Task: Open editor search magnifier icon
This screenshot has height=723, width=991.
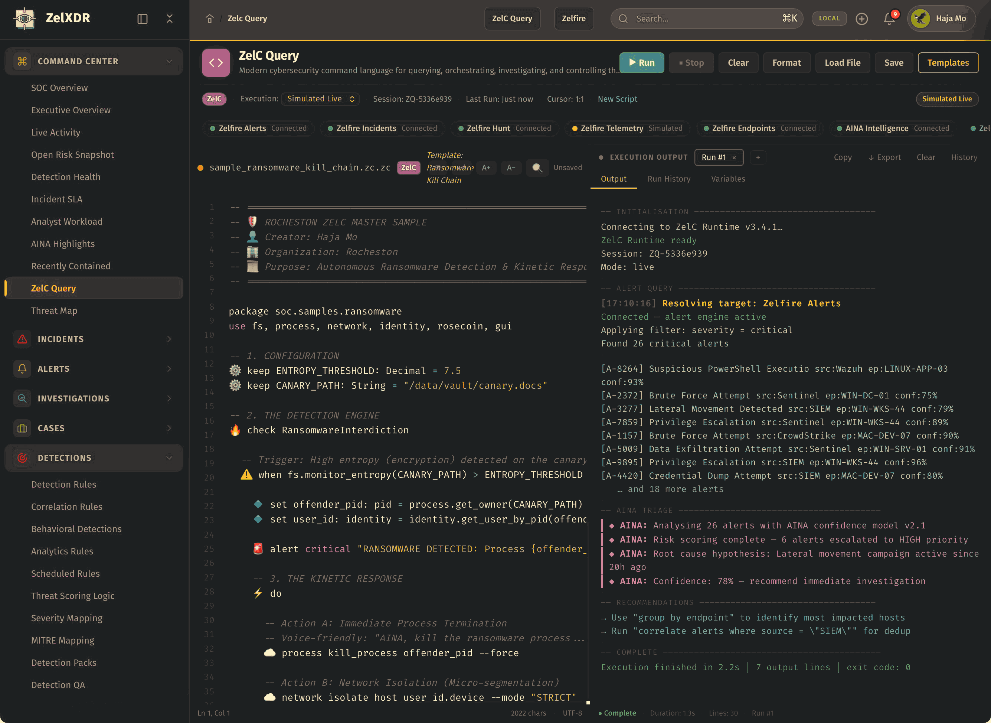Action: click(x=537, y=167)
